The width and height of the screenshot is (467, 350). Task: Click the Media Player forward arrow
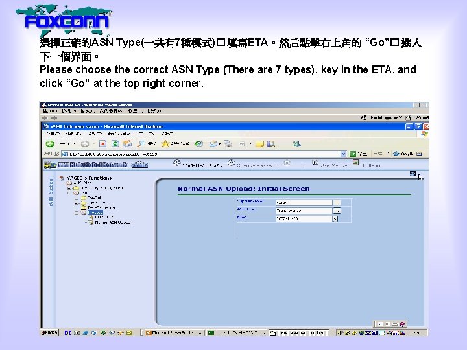(54, 118)
